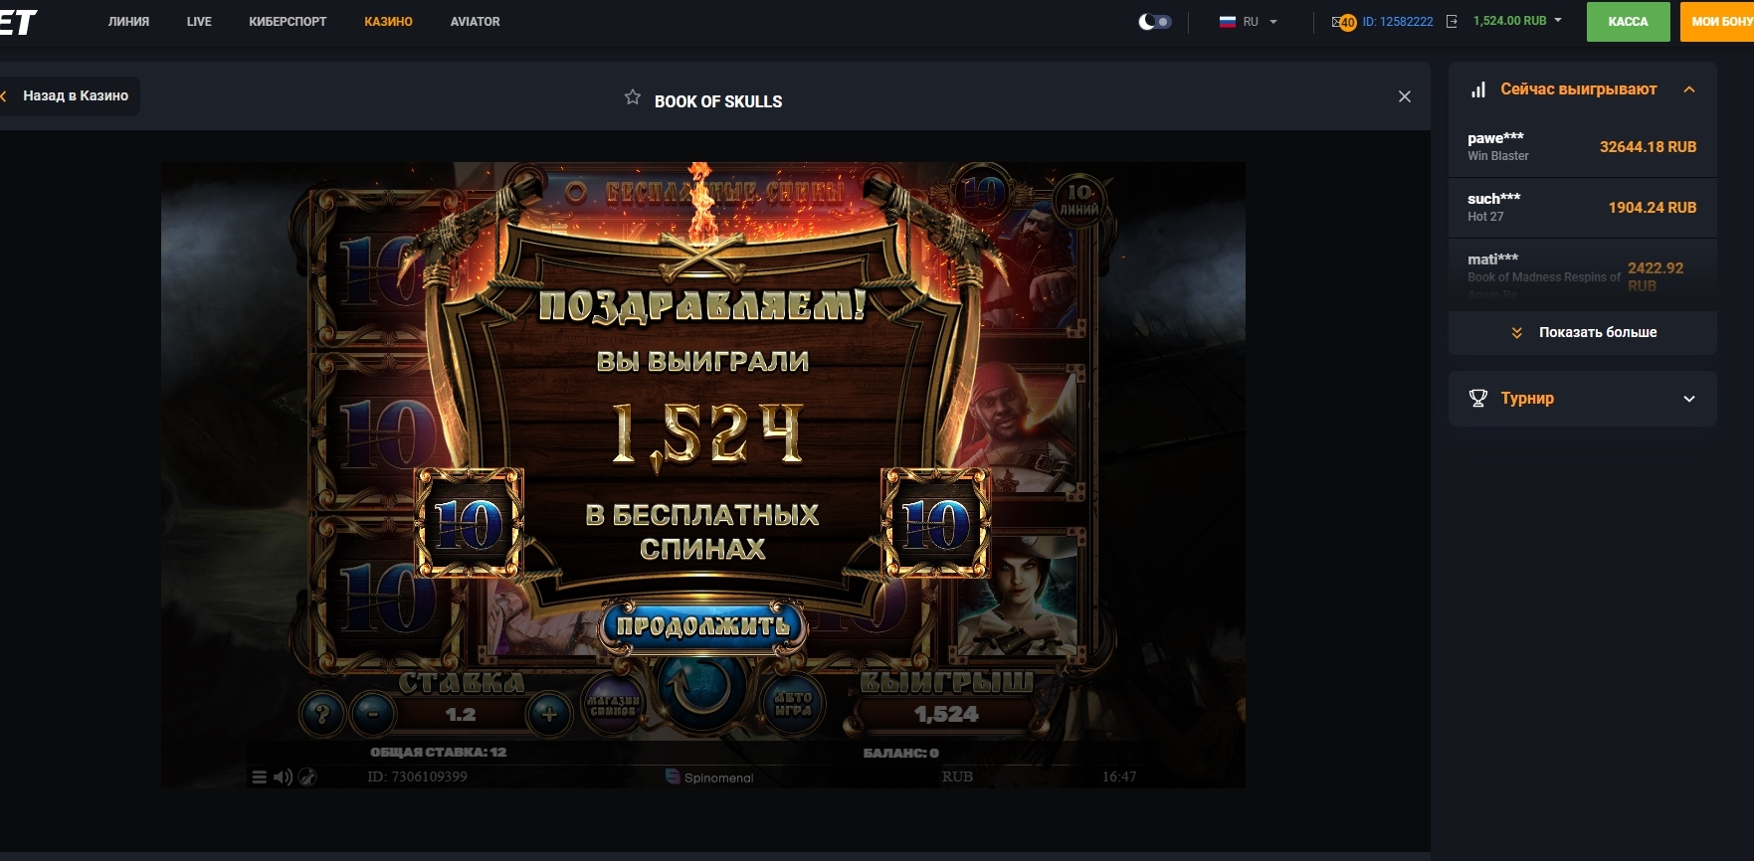Collapse the Сейчас выигрывают panel
This screenshot has width=1754, height=861.
click(x=1688, y=89)
